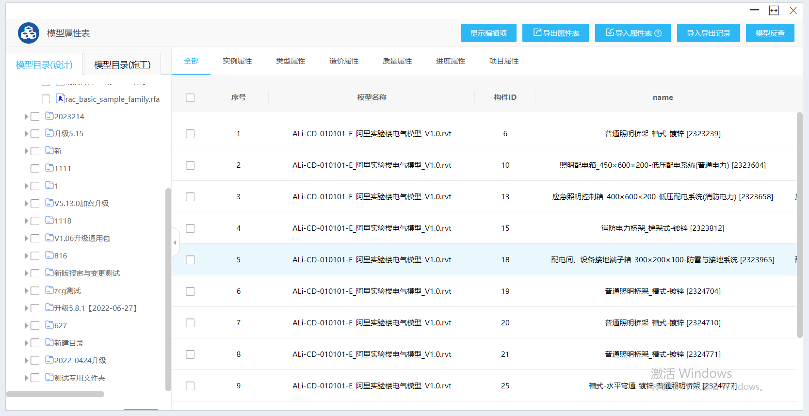
Task: Check the select-all checkbox in table header
Action: click(x=190, y=97)
